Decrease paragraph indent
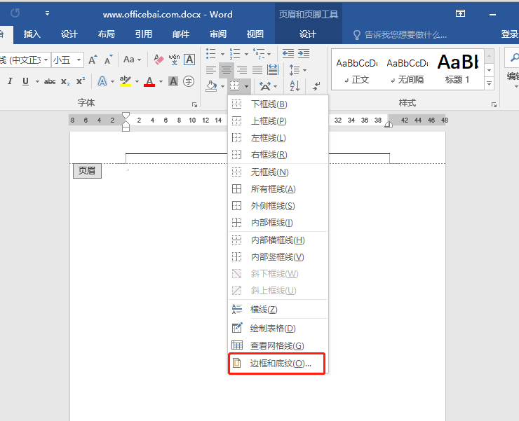Screen dimensions: 519x421 [x=288, y=53]
